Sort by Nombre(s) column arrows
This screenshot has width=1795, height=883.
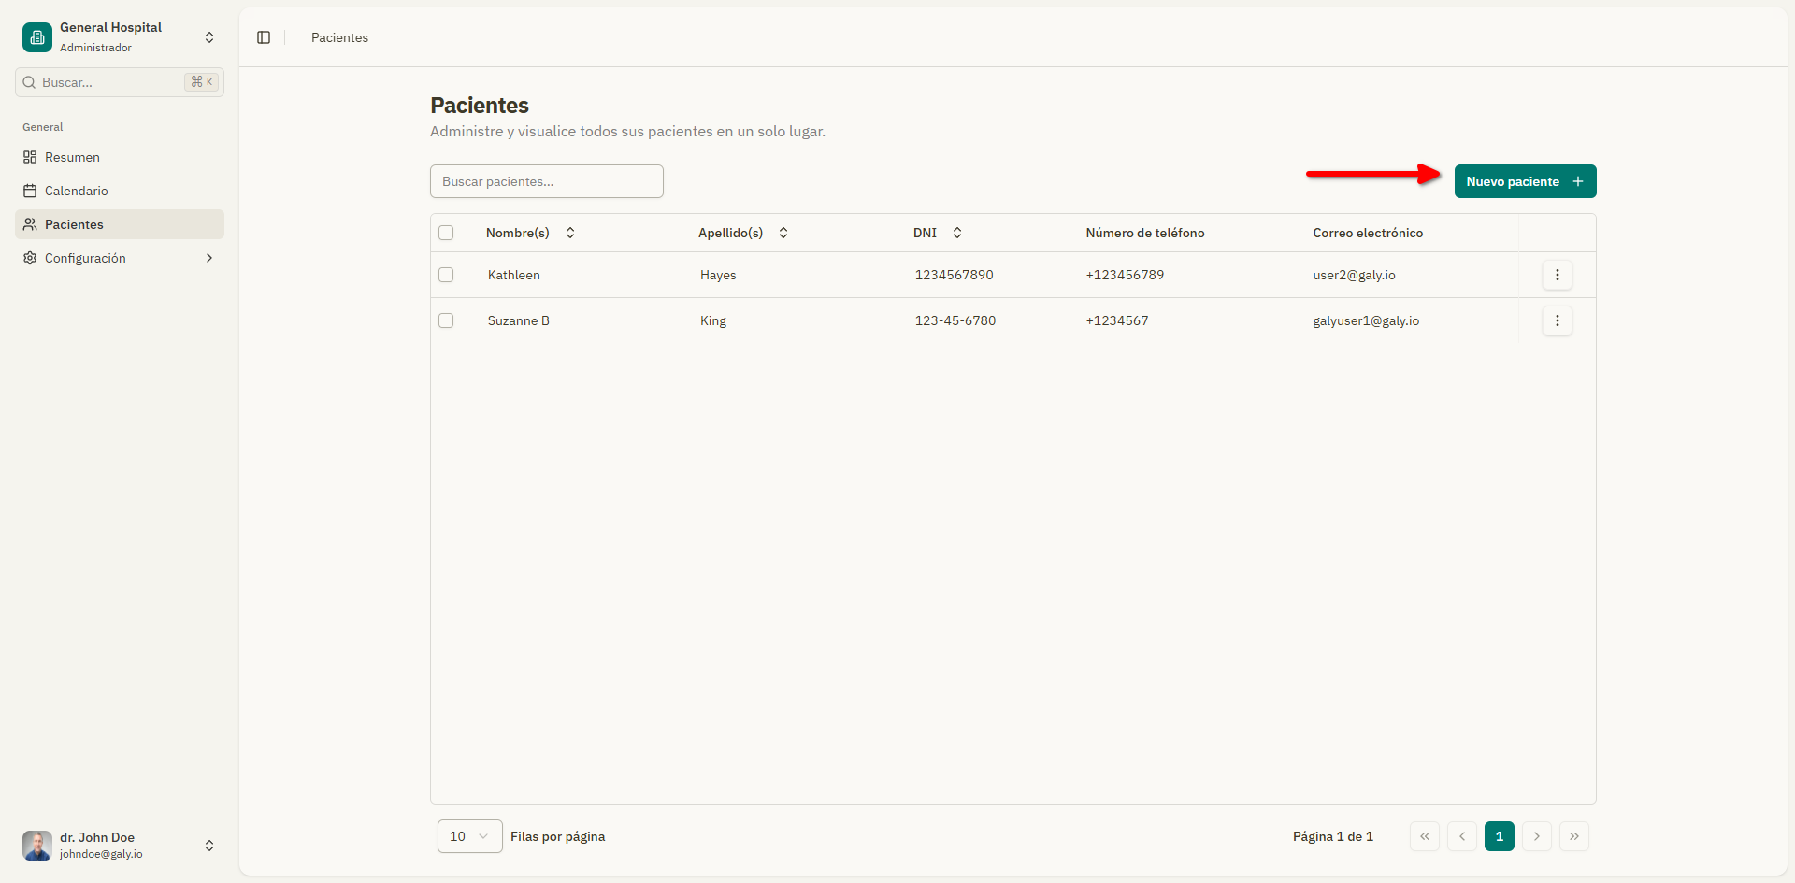point(570,233)
